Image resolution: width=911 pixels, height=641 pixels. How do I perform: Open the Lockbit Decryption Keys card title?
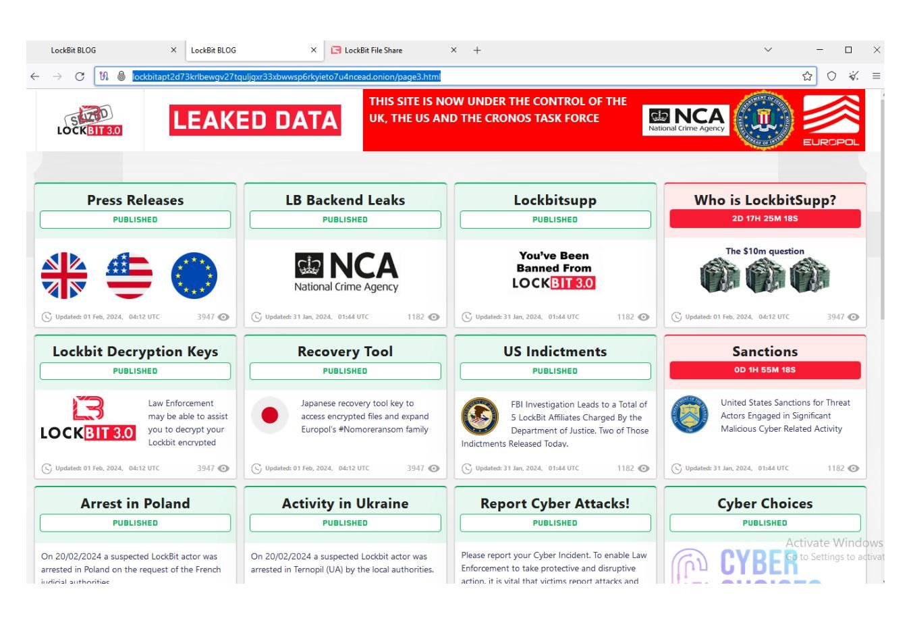(x=135, y=352)
